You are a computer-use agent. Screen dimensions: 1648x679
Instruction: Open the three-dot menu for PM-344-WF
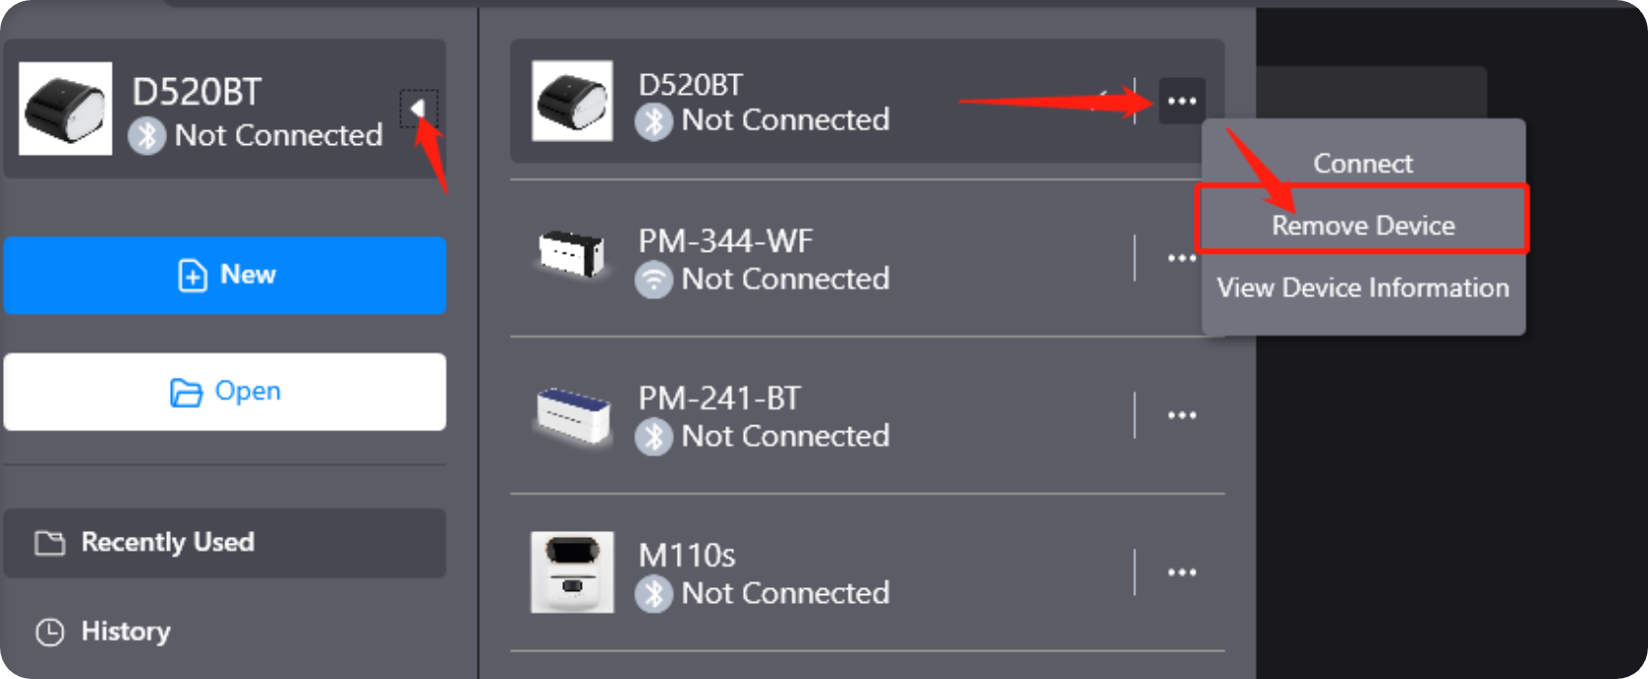point(1182,259)
